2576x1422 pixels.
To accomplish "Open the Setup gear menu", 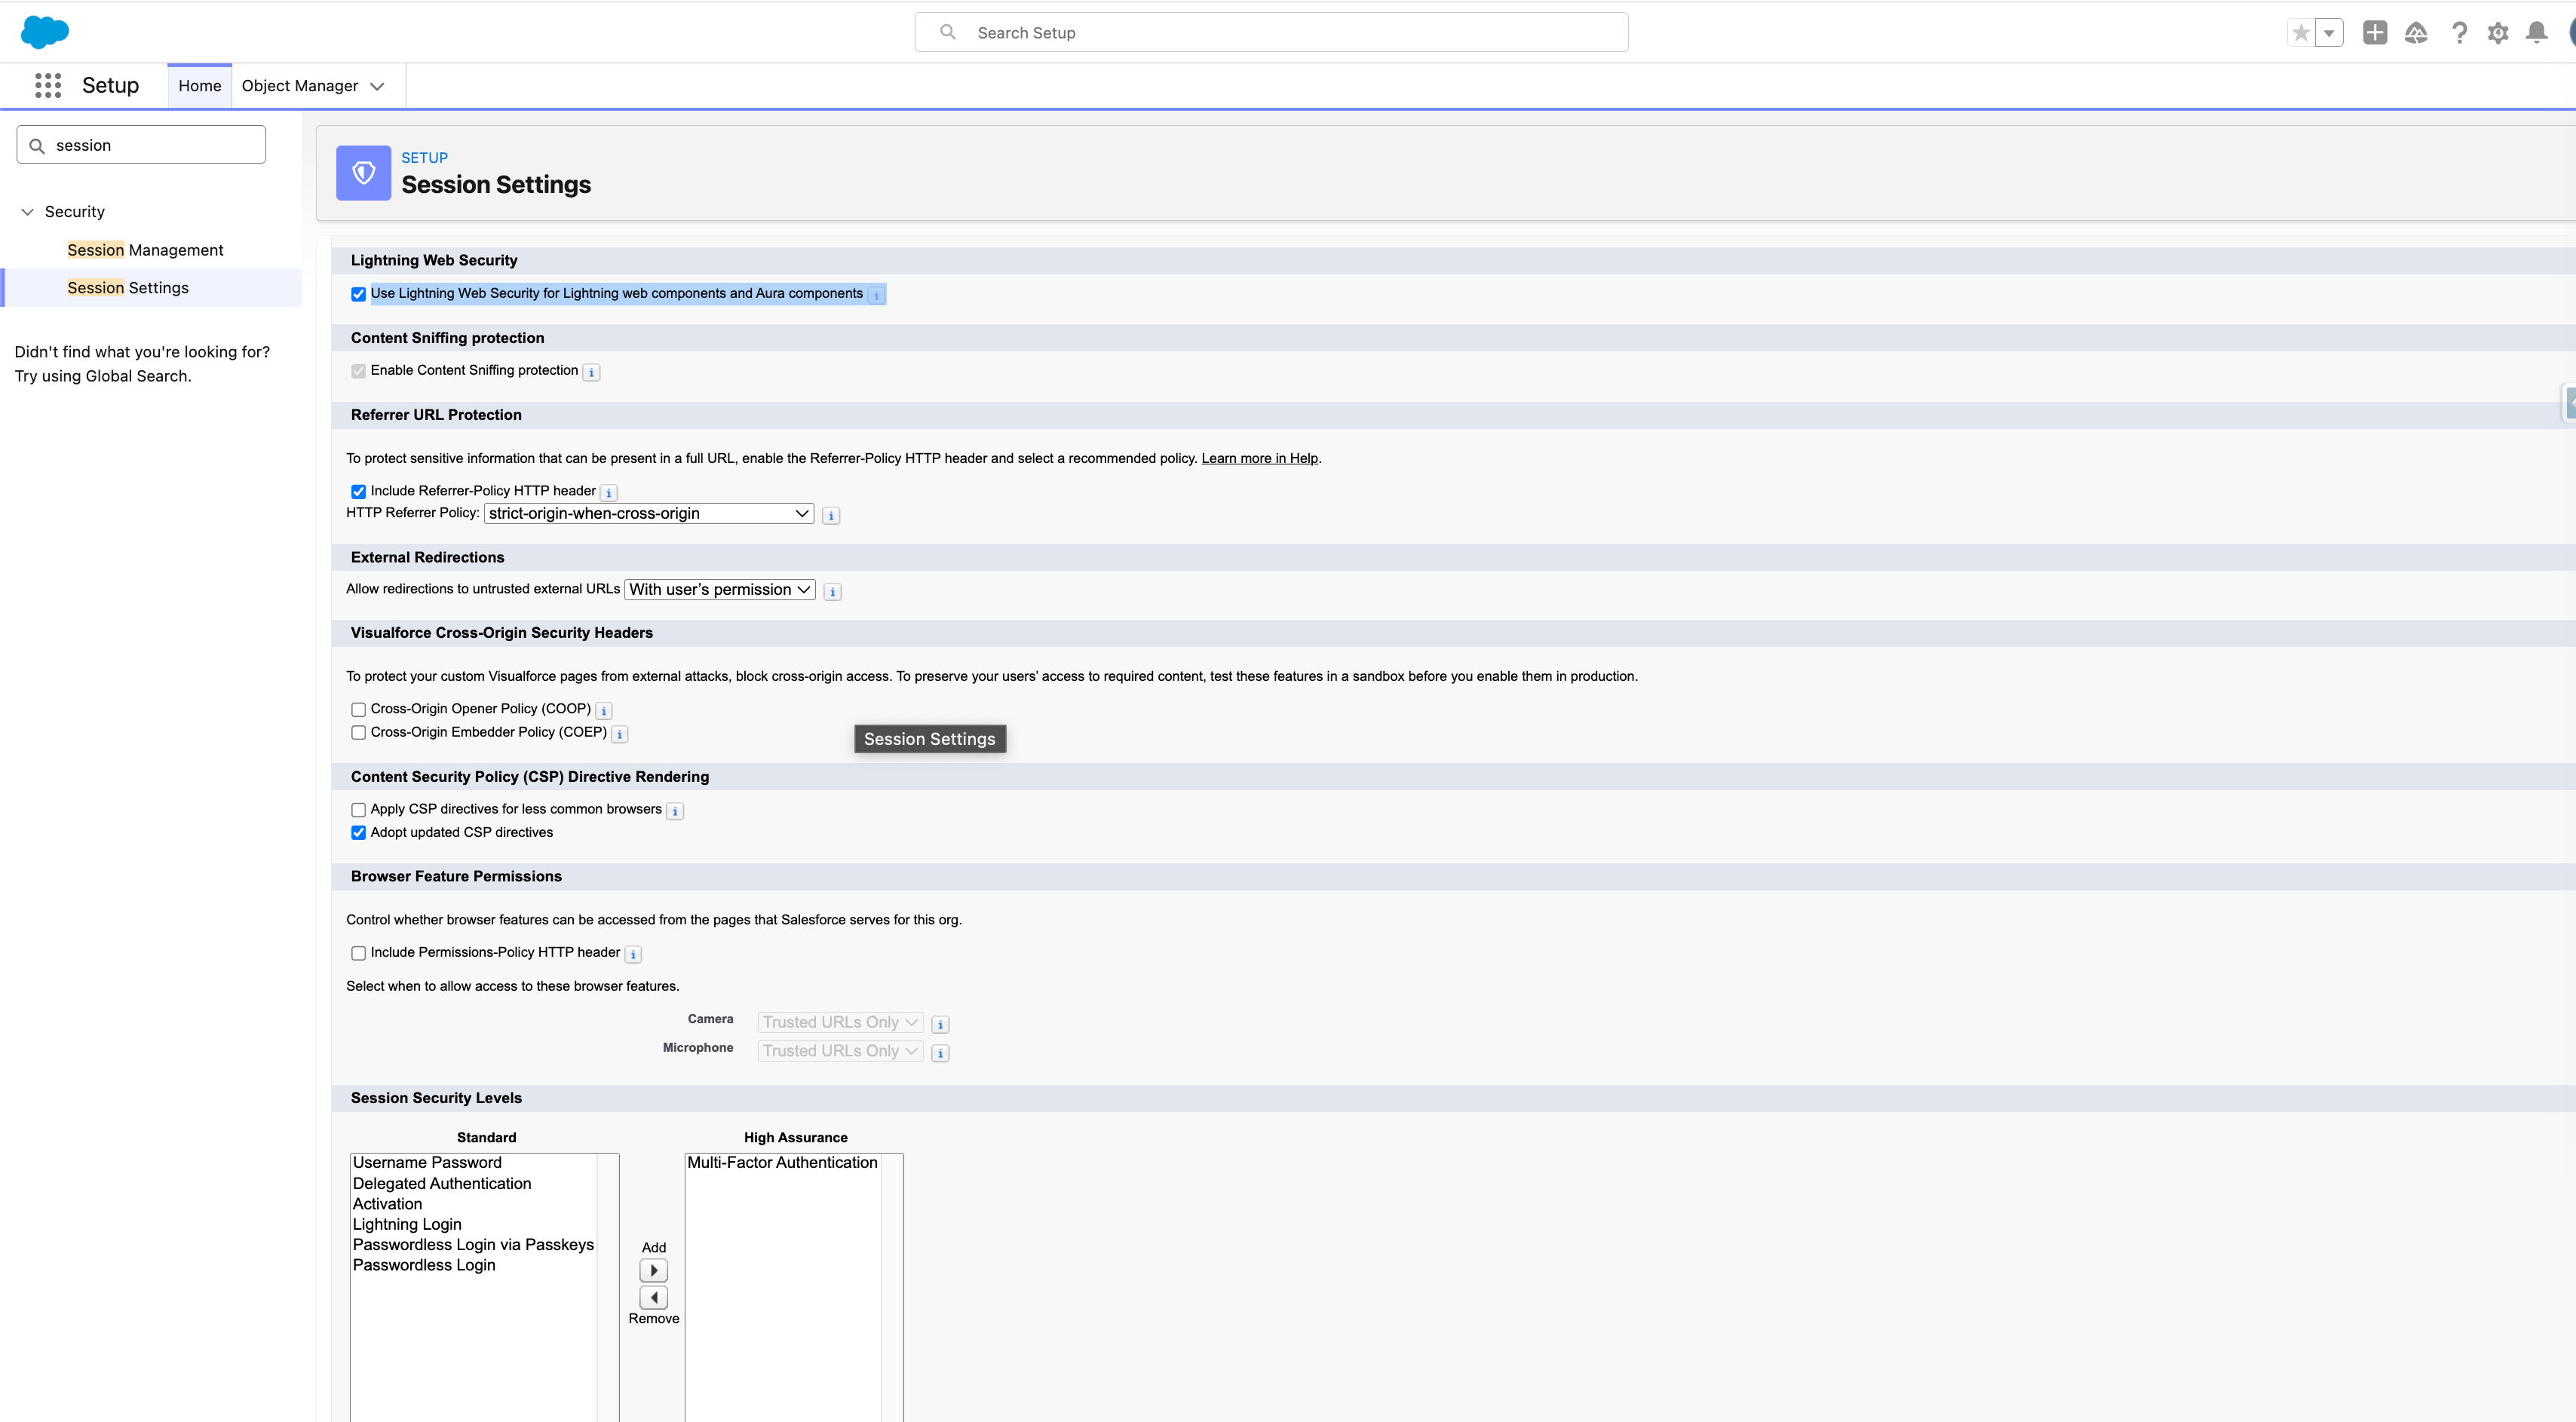I will [2498, 33].
